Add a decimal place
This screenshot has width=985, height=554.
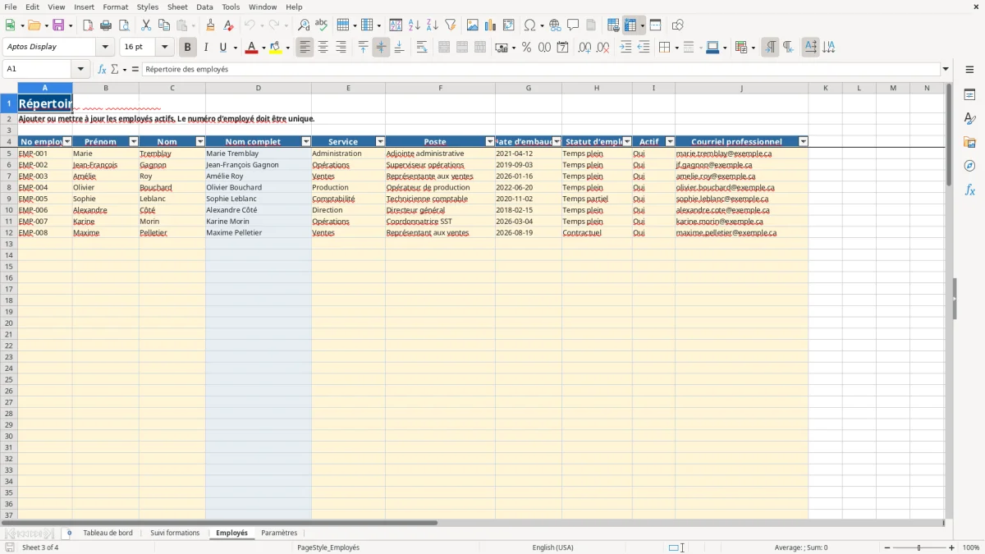click(x=584, y=48)
